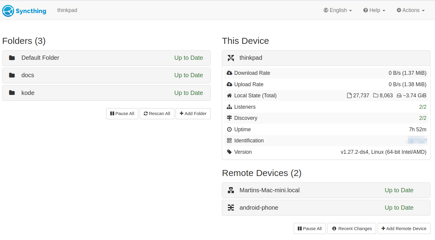Click the Rescan All button
This screenshot has height=240, width=435.
(157, 114)
